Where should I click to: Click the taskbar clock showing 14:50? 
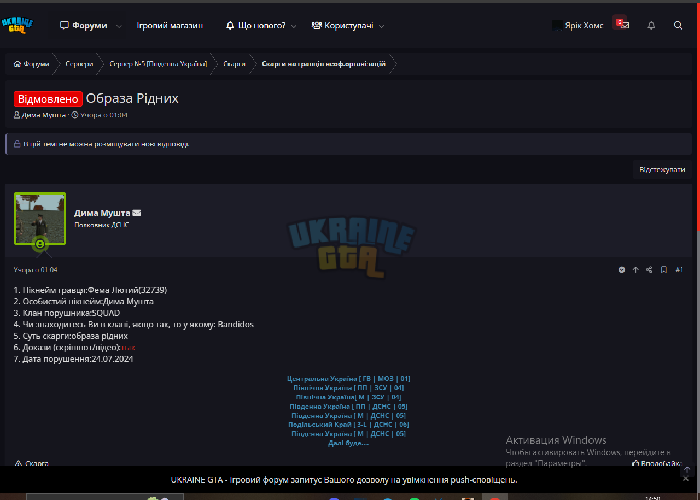pos(652,498)
